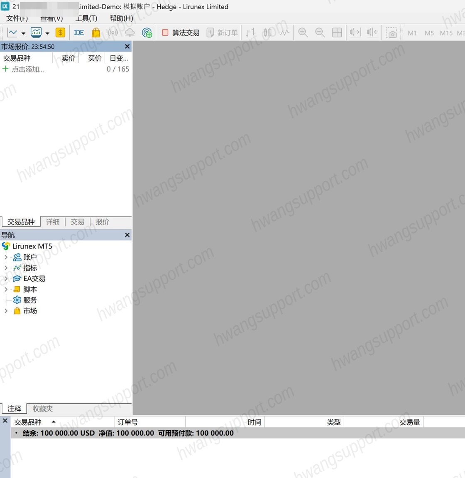
Task: Switch to the 详细 tab
Action: (53, 222)
